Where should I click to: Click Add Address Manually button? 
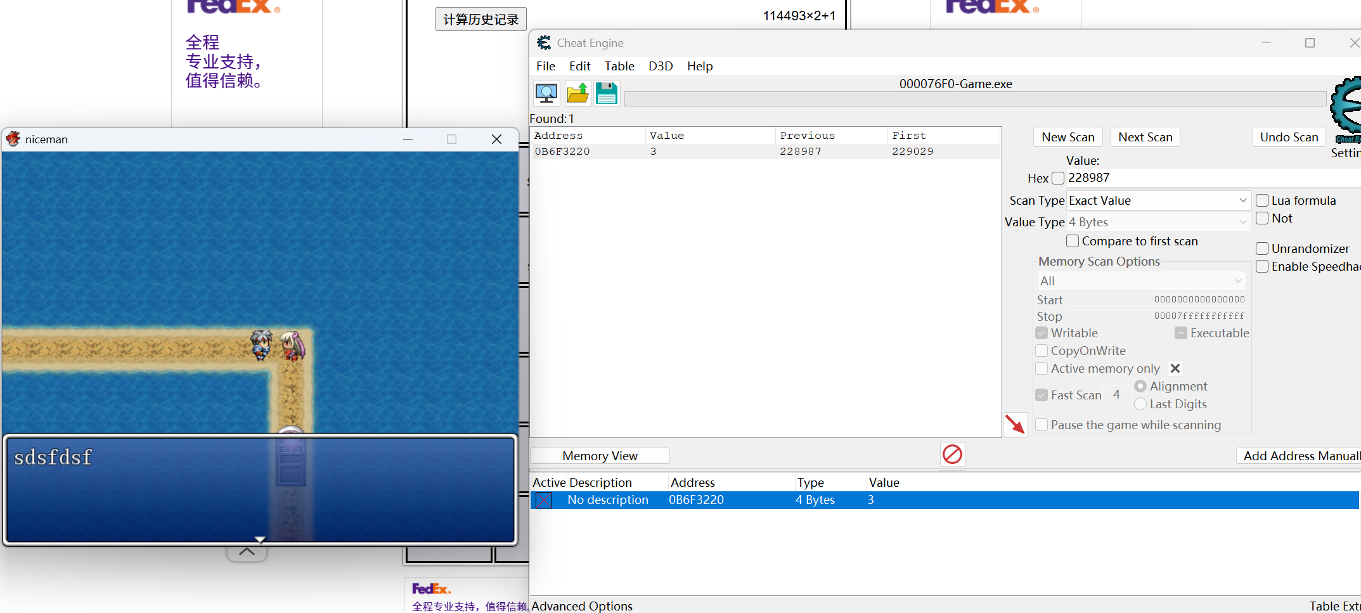(x=1300, y=456)
